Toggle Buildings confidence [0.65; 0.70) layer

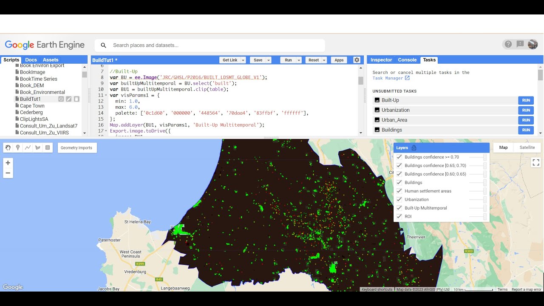(399, 165)
